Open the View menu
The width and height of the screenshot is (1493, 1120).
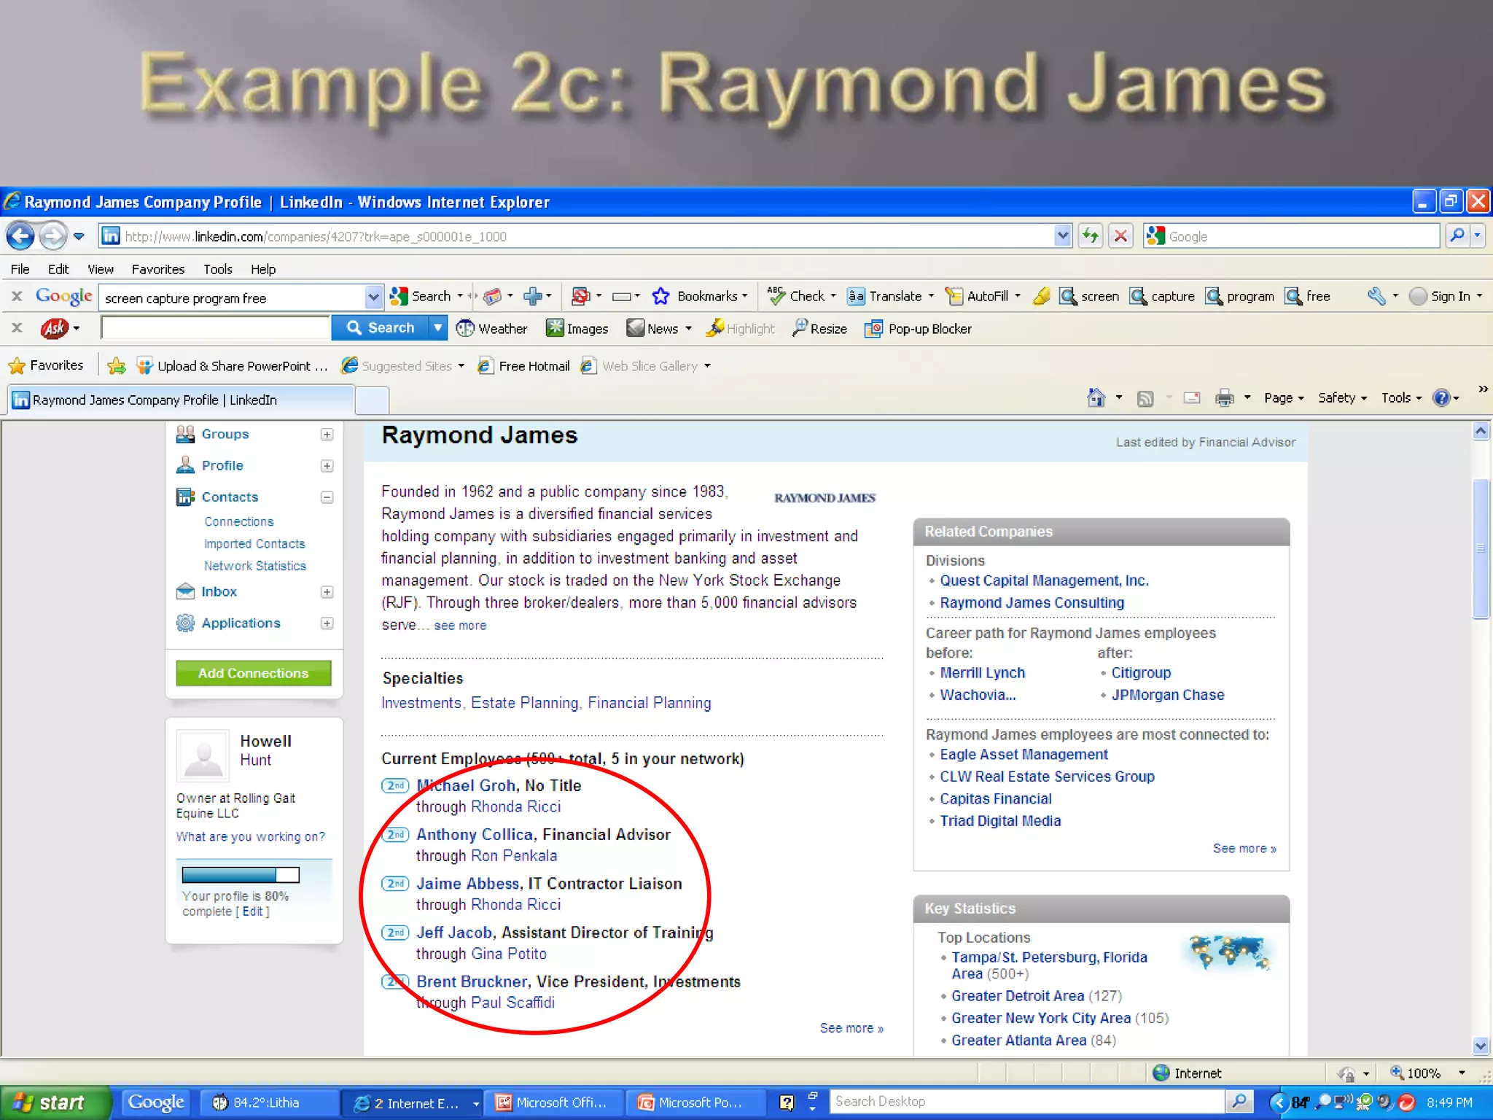[x=101, y=269]
